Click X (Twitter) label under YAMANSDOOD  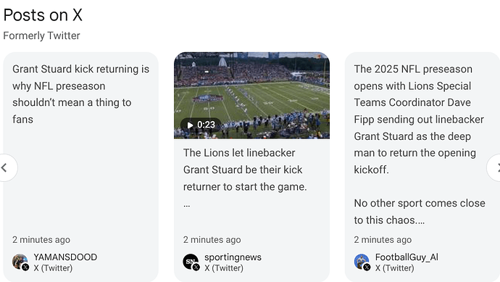point(53,268)
